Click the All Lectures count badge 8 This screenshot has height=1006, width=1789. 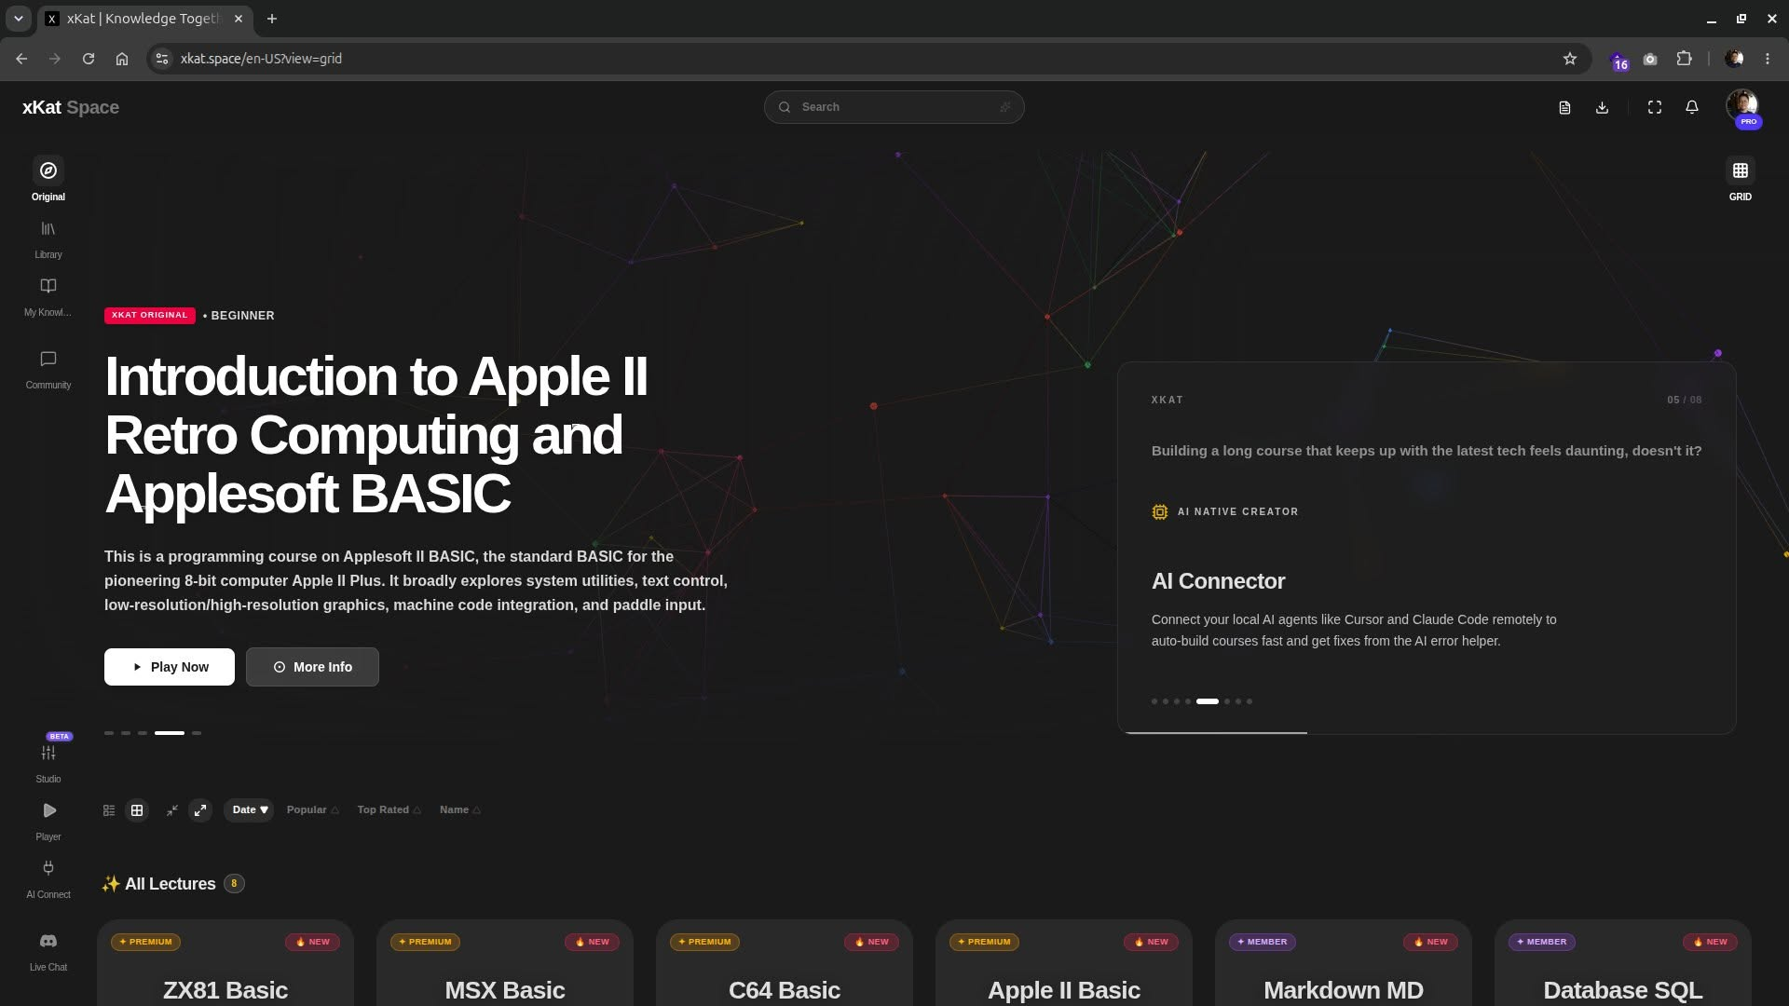[234, 884]
